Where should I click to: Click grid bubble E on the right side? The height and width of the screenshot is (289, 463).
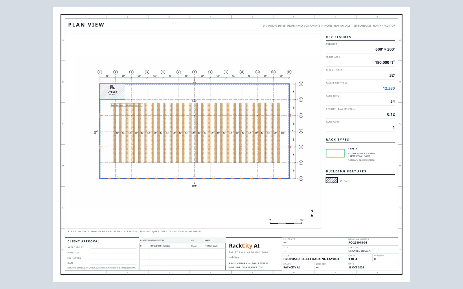click(301, 115)
